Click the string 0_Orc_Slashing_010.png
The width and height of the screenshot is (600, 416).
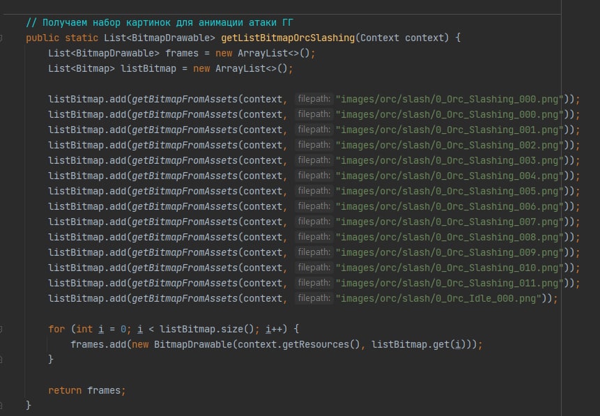[x=449, y=268]
